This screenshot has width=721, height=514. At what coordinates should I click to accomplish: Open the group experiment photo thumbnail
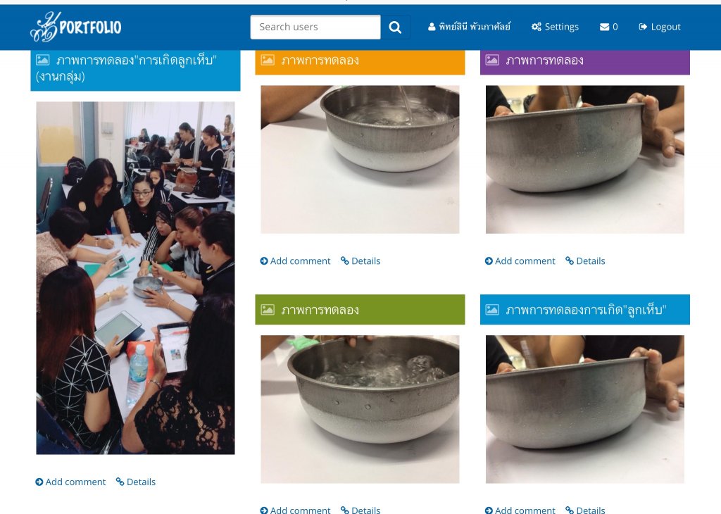[136, 278]
